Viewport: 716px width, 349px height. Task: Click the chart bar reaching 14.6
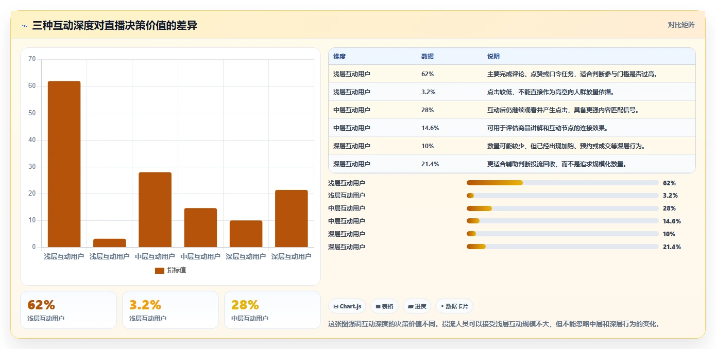200,228
